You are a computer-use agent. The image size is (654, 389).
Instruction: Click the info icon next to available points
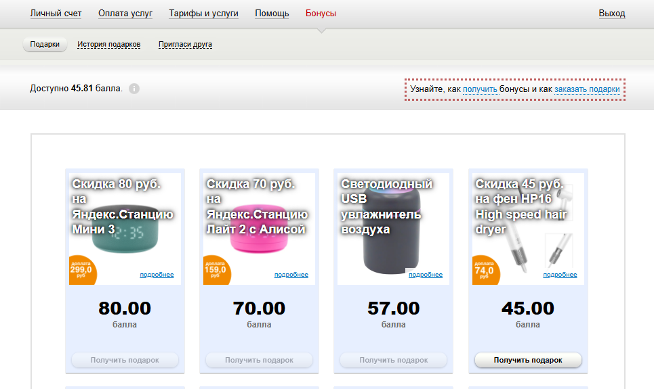click(x=134, y=89)
